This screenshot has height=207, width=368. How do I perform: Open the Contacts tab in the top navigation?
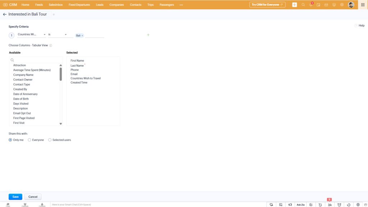(x=135, y=5)
